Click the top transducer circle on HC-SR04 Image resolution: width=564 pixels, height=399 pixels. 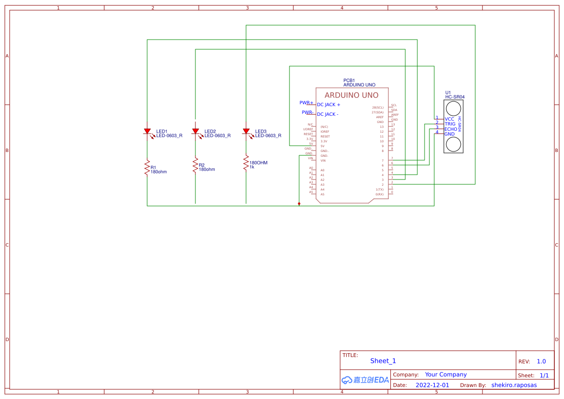pos(453,109)
